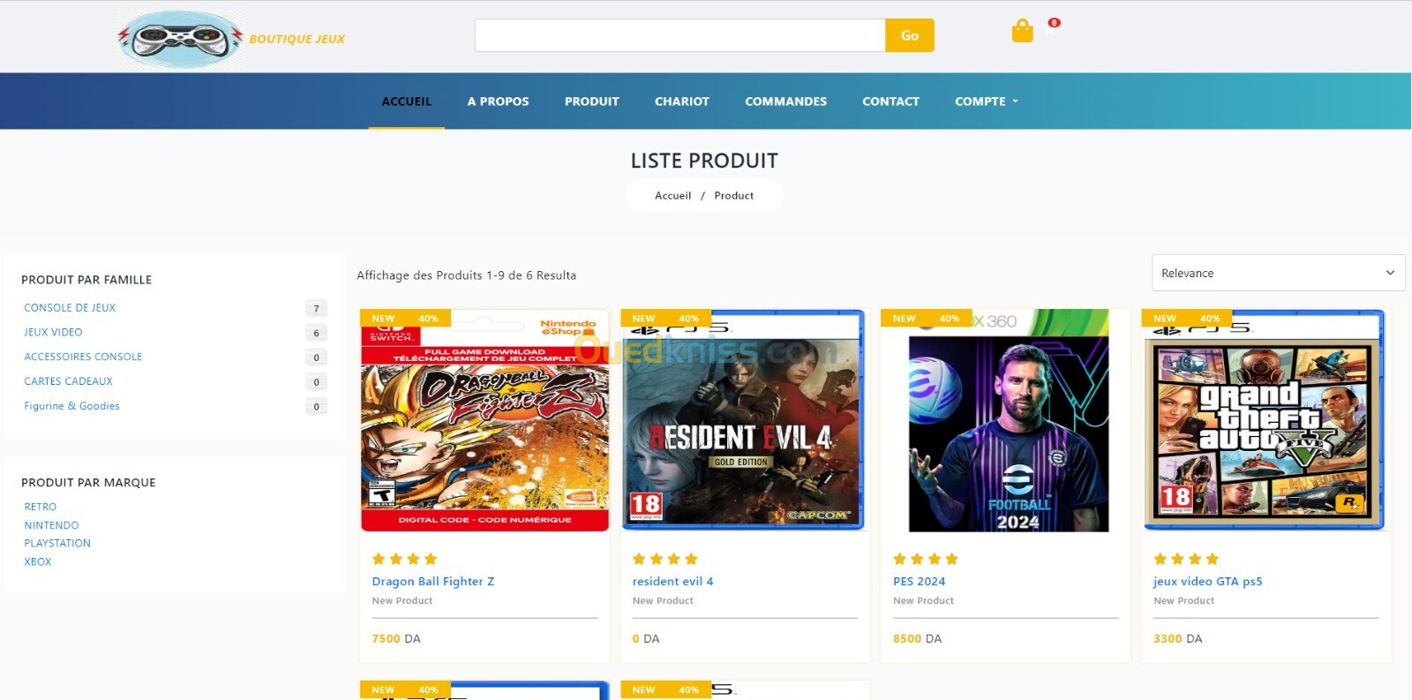
Task: Click the Accueil breadcrumb link
Action: click(672, 196)
